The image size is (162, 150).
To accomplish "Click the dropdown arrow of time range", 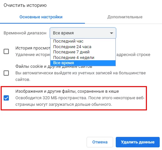I will coord(111,33).
